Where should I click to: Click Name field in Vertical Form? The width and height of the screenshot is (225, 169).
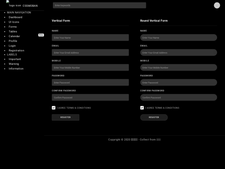[x=90, y=38]
